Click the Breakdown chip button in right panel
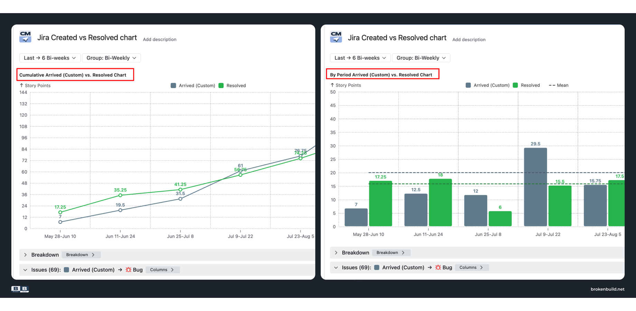This screenshot has width=636, height=311. [x=391, y=253]
